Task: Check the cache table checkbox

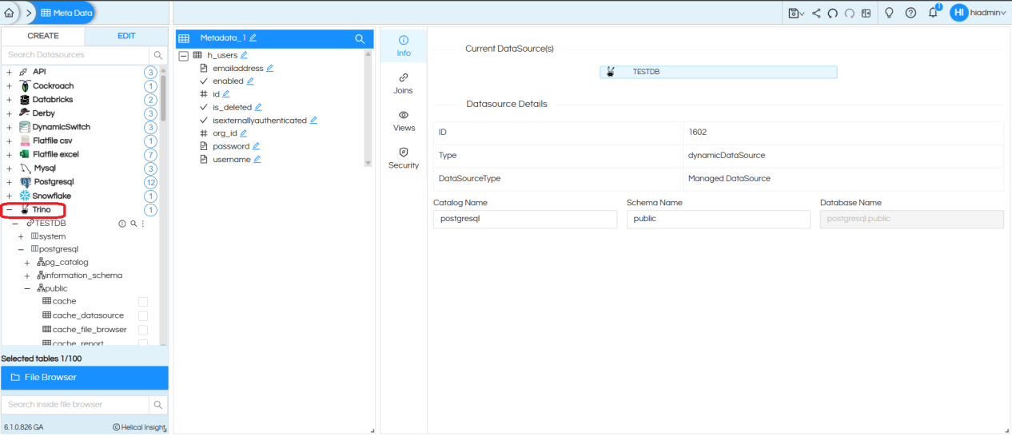Action: [x=143, y=302]
